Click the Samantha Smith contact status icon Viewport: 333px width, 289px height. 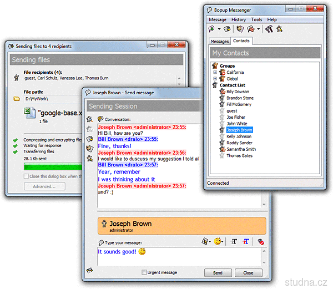[222, 149]
